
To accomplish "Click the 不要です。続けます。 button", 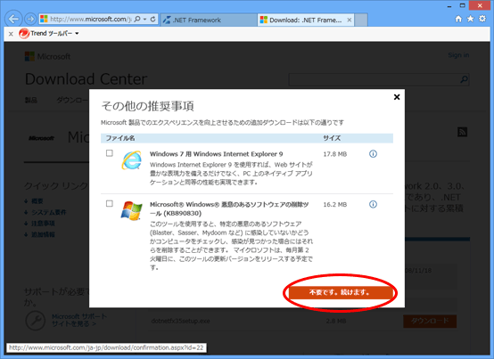I will (342, 292).
